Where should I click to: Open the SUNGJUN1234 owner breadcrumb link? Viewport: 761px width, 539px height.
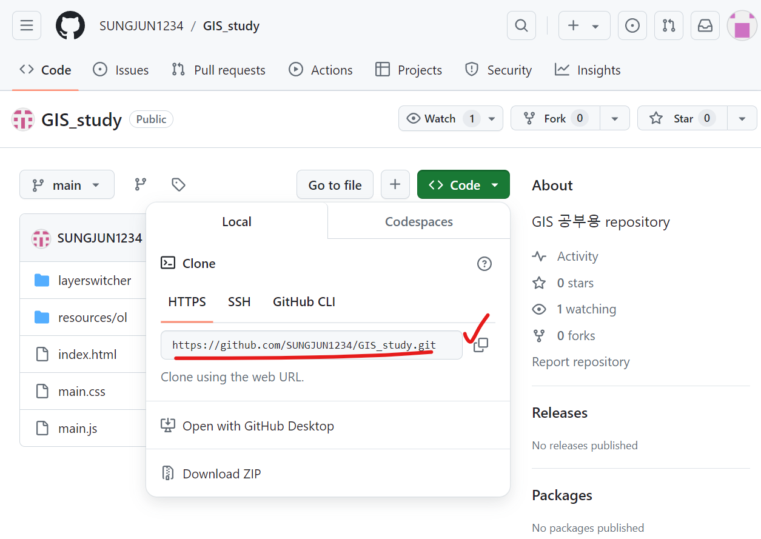[x=141, y=25]
